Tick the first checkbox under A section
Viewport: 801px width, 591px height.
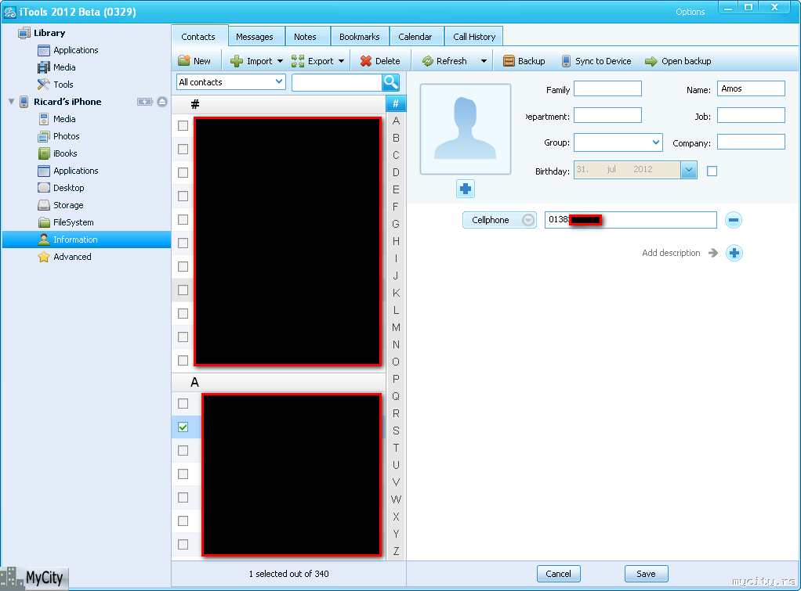(183, 404)
